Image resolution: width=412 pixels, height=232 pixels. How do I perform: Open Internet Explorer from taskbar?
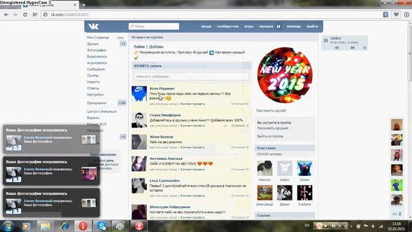tap(64, 226)
